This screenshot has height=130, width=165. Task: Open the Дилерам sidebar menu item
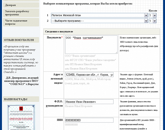21,5
